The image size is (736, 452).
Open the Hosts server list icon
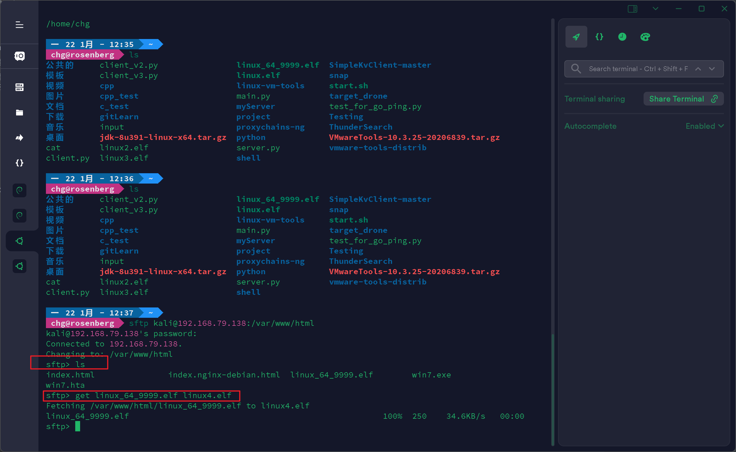(20, 87)
